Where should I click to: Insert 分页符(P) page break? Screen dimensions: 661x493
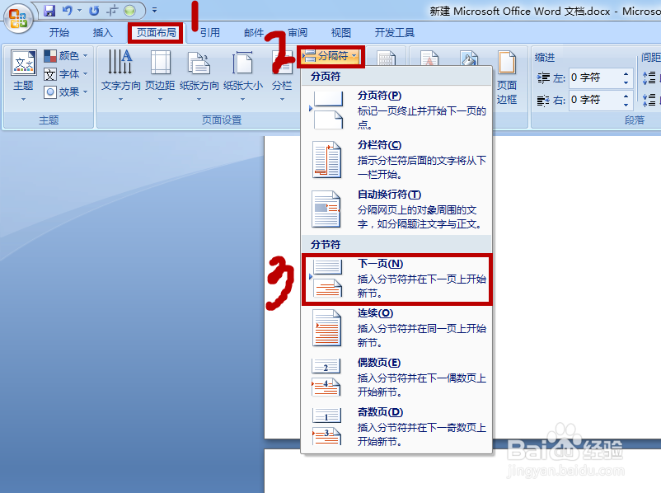396,110
